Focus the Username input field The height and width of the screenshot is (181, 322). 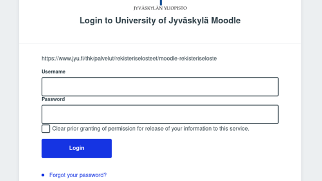160,87
